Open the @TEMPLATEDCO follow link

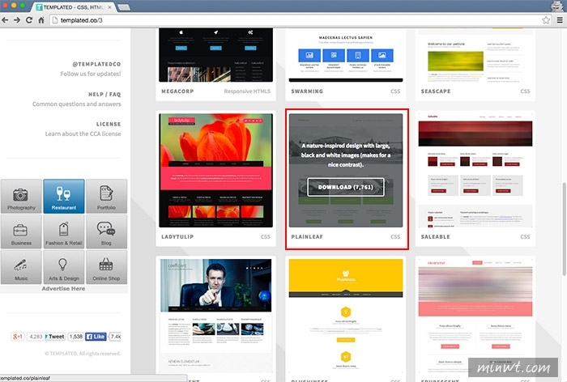point(96,64)
